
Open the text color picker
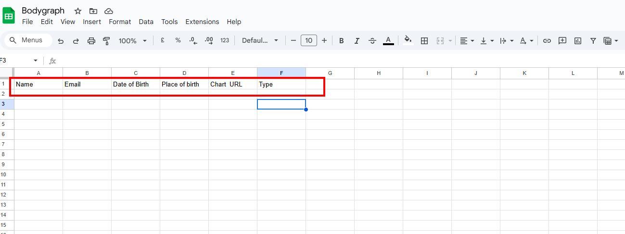coord(388,41)
